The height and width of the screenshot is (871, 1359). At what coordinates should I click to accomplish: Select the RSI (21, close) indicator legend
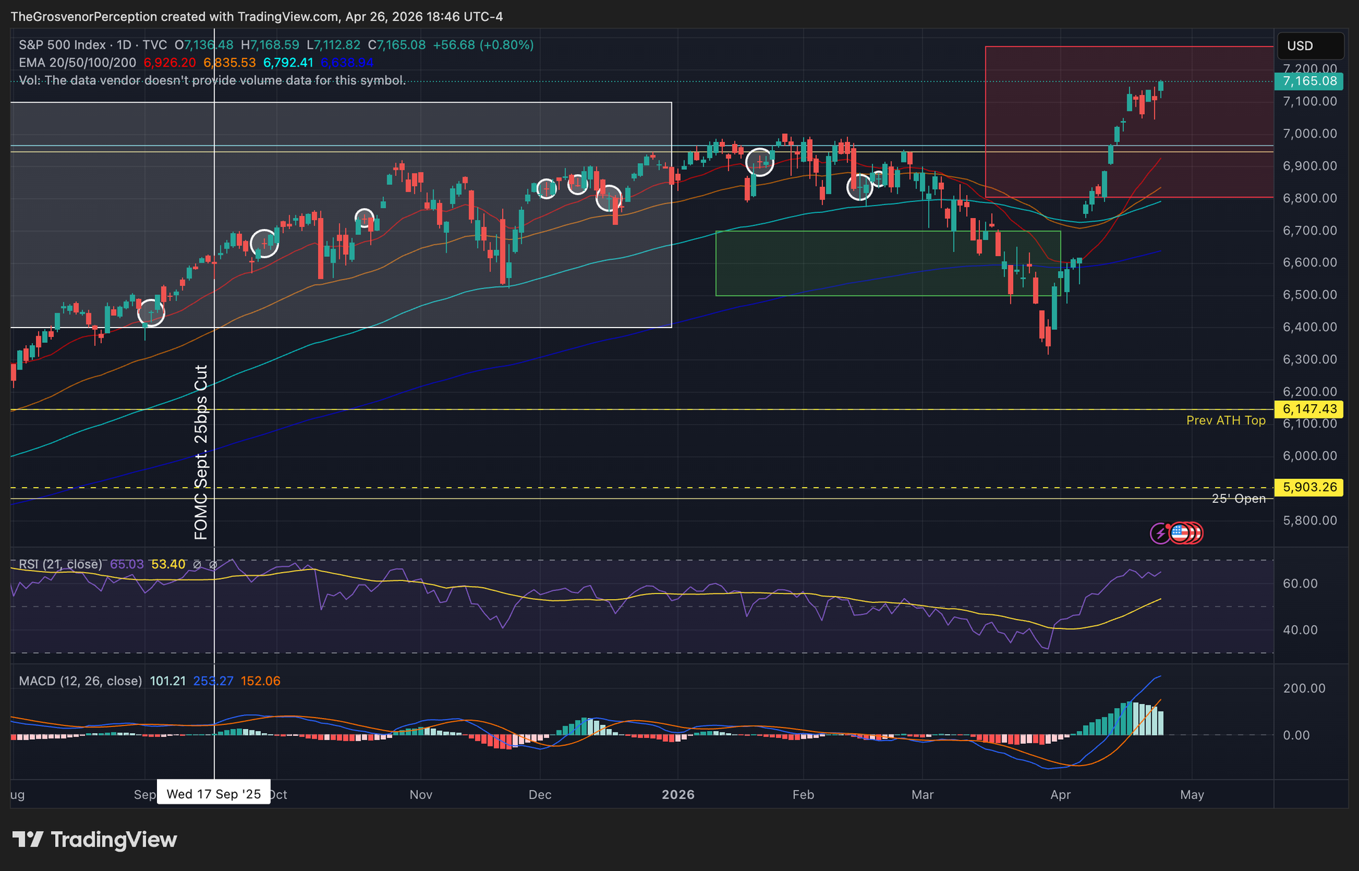[x=60, y=565]
